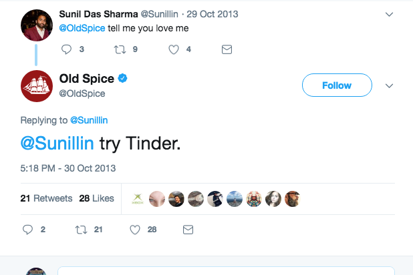Expand options chevron on Sunil's tweet
Image resolution: width=413 pixels, height=275 pixels.
[390, 13]
